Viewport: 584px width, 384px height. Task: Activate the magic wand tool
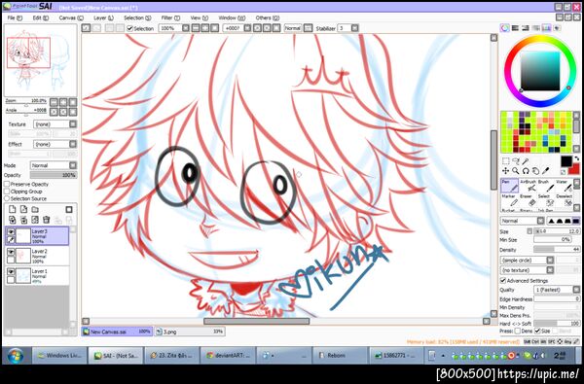[x=526, y=161]
